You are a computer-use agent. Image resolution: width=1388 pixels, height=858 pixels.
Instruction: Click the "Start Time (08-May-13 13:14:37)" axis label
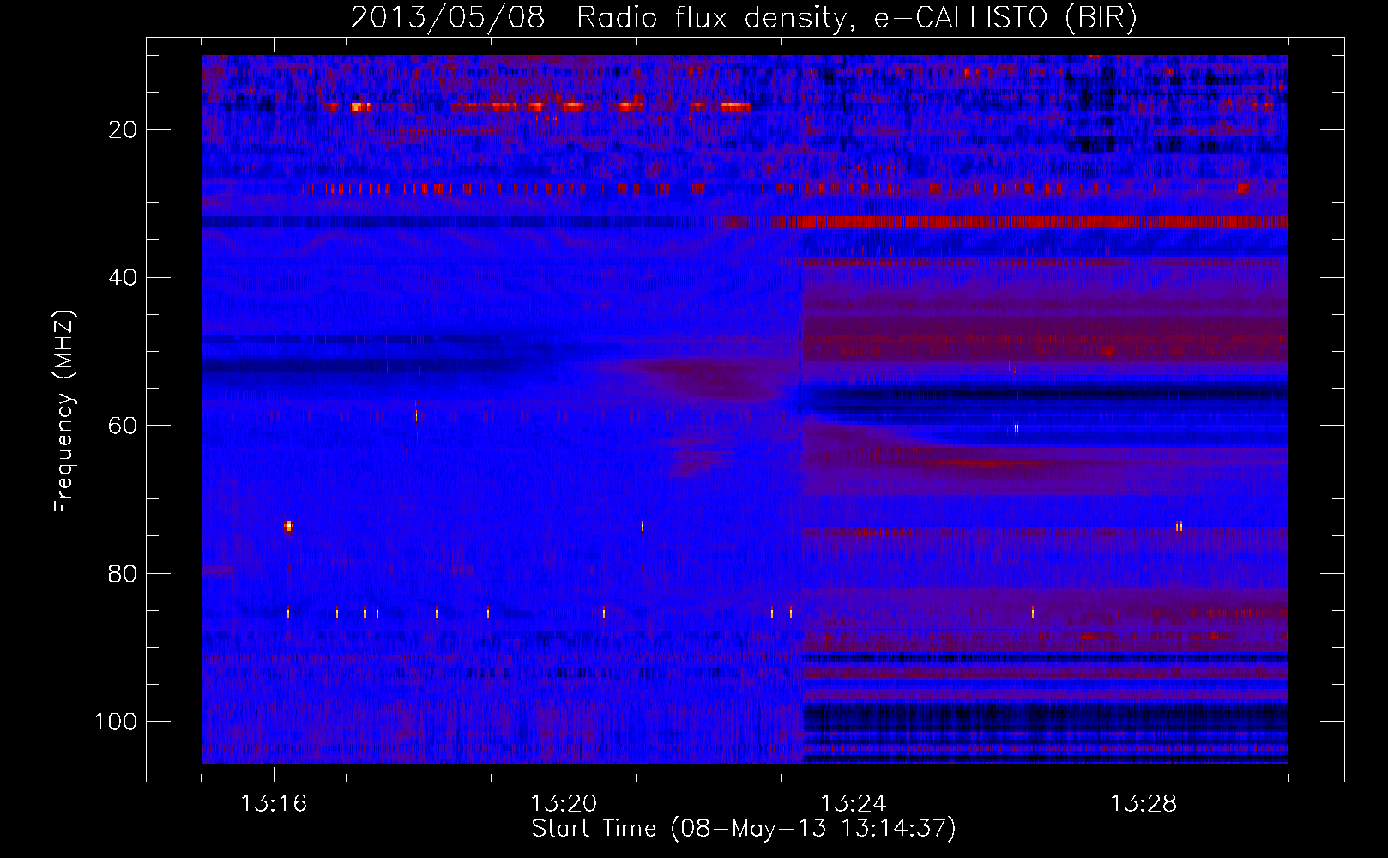coord(744,829)
